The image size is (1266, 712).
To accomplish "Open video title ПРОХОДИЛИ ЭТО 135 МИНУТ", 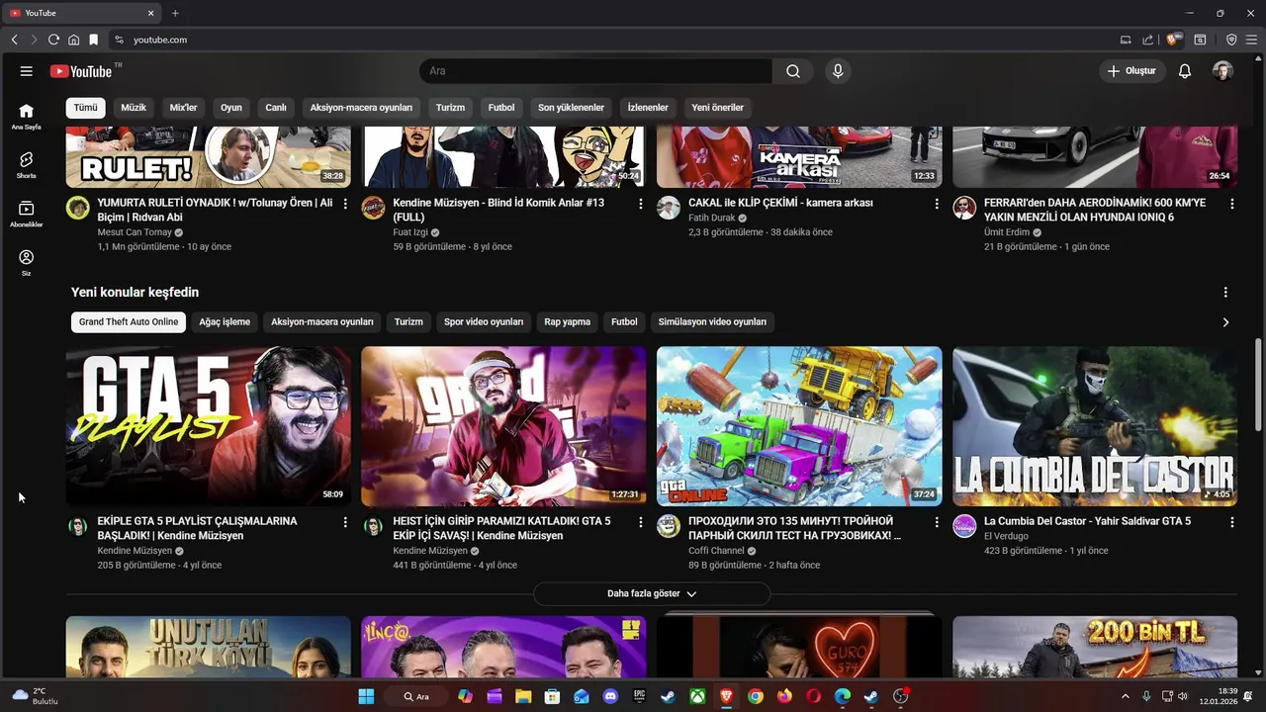I will [x=794, y=528].
